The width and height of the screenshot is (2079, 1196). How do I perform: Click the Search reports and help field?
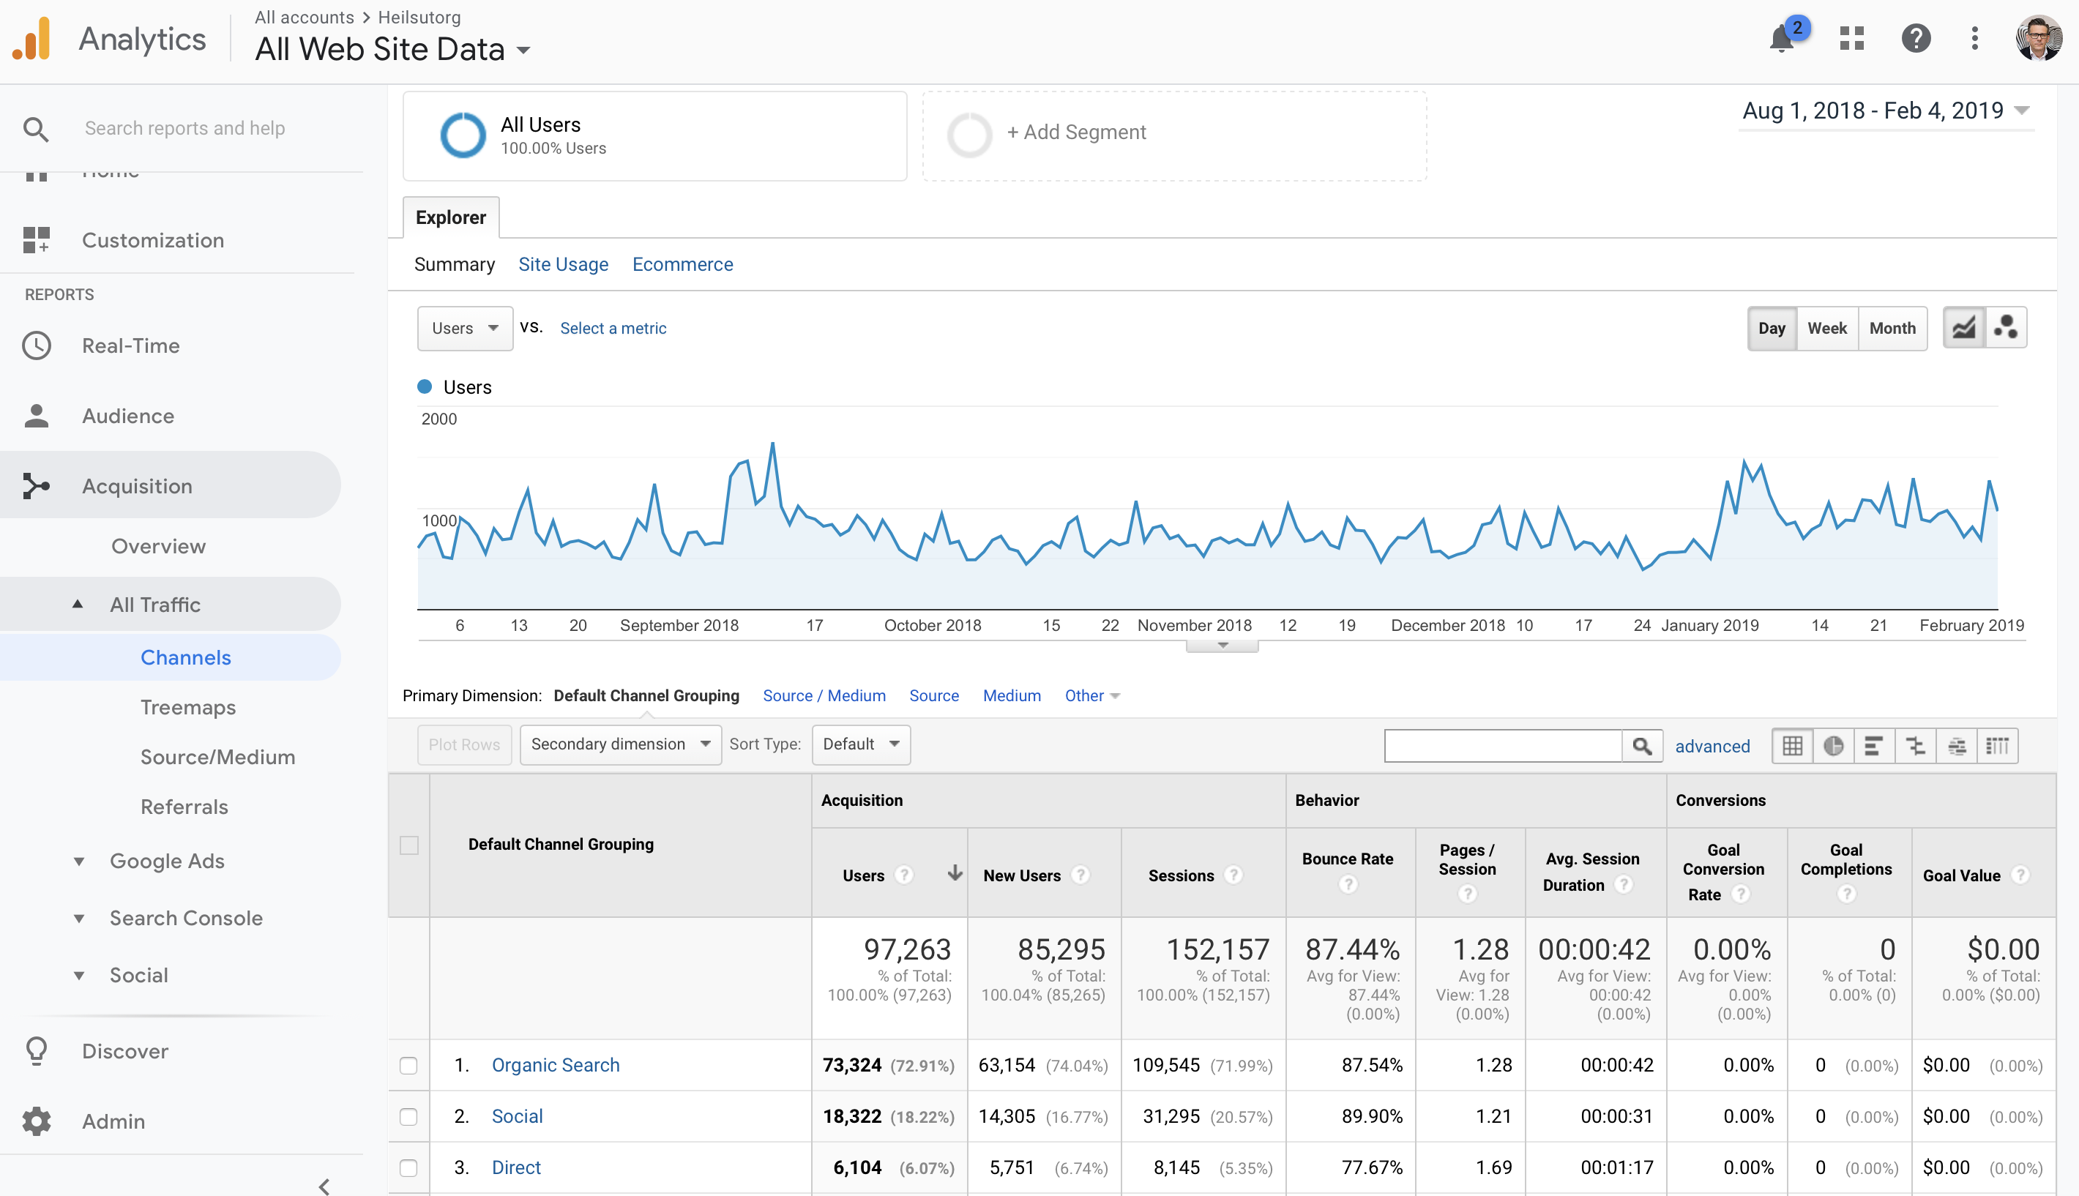tap(184, 129)
